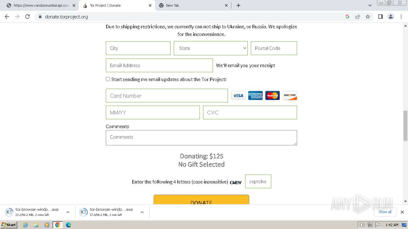Click the yellow DONATE button
The image size is (408, 229).
[201, 200]
